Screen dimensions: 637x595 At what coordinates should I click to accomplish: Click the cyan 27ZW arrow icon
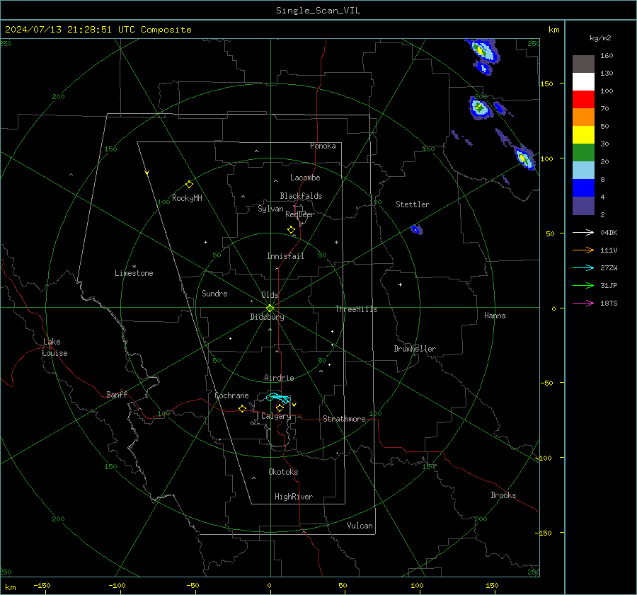pos(583,267)
